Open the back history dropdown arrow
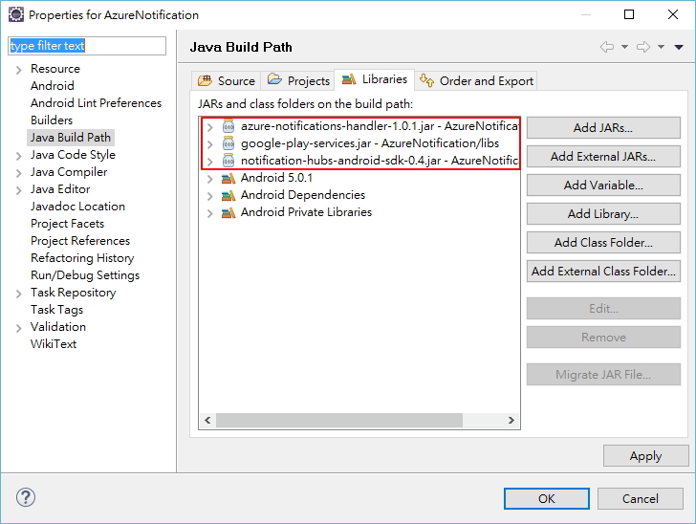This screenshot has width=696, height=524. pos(624,47)
